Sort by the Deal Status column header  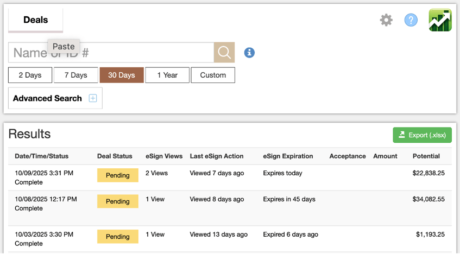115,156
